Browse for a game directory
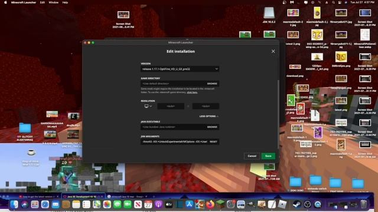Image resolution: width=378 pixels, height=212 pixels. pyautogui.click(x=212, y=84)
